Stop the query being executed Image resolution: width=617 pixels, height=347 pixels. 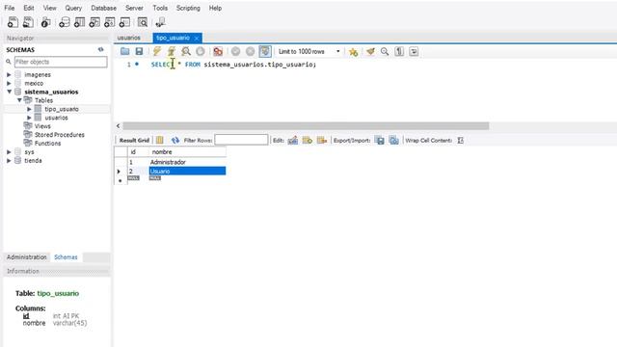[200, 51]
